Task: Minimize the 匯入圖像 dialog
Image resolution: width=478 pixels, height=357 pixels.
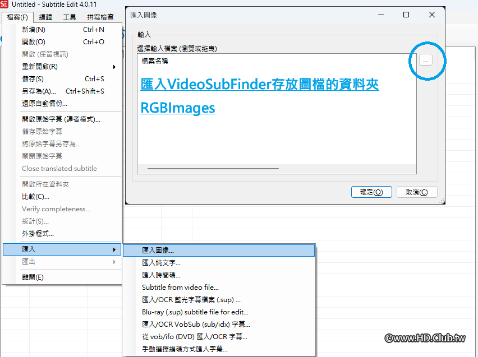Action: [x=381, y=15]
